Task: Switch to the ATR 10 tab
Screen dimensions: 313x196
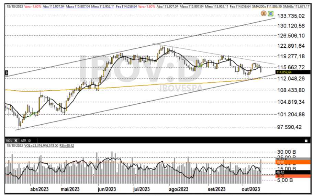Action: pos(26,141)
